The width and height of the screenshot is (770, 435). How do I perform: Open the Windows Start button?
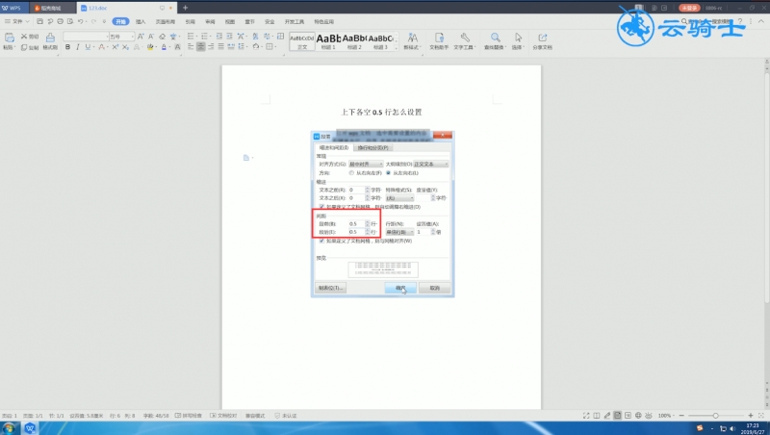coord(9,428)
